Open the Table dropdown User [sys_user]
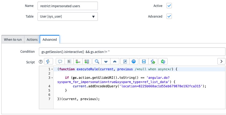This screenshot has height=115, width=226. click(68, 17)
